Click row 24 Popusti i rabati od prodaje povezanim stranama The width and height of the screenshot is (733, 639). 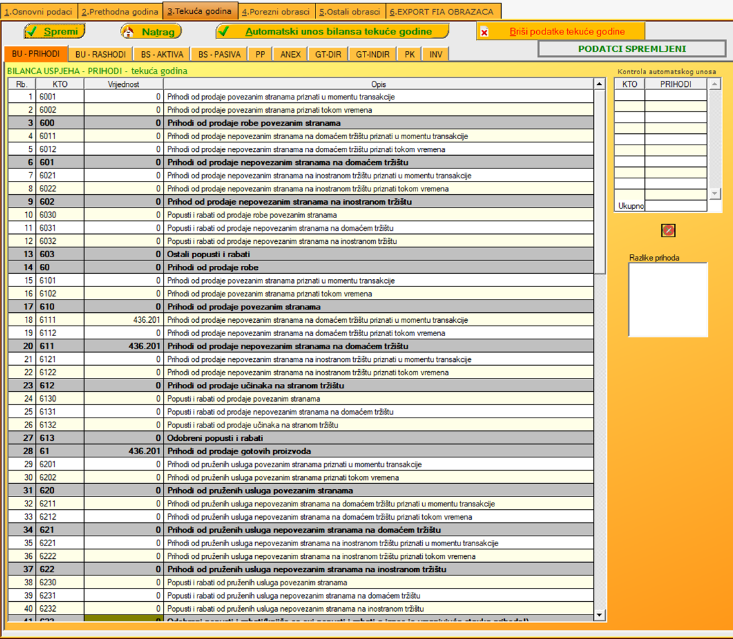(x=301, y=399)
